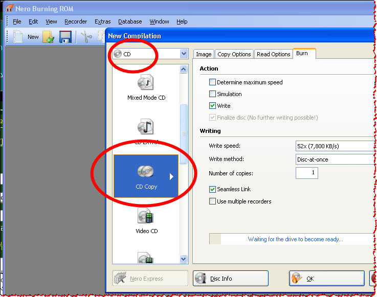Save compilation using the floppy disk icon
This screenshot has width=377, height=297.
[65, 37]
